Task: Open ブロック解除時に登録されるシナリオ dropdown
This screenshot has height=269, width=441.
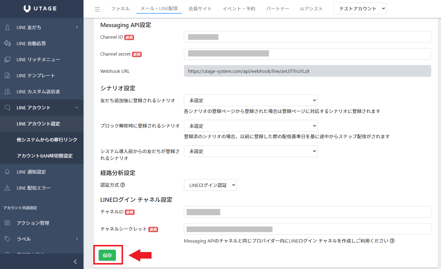Action: click(251, 126)
